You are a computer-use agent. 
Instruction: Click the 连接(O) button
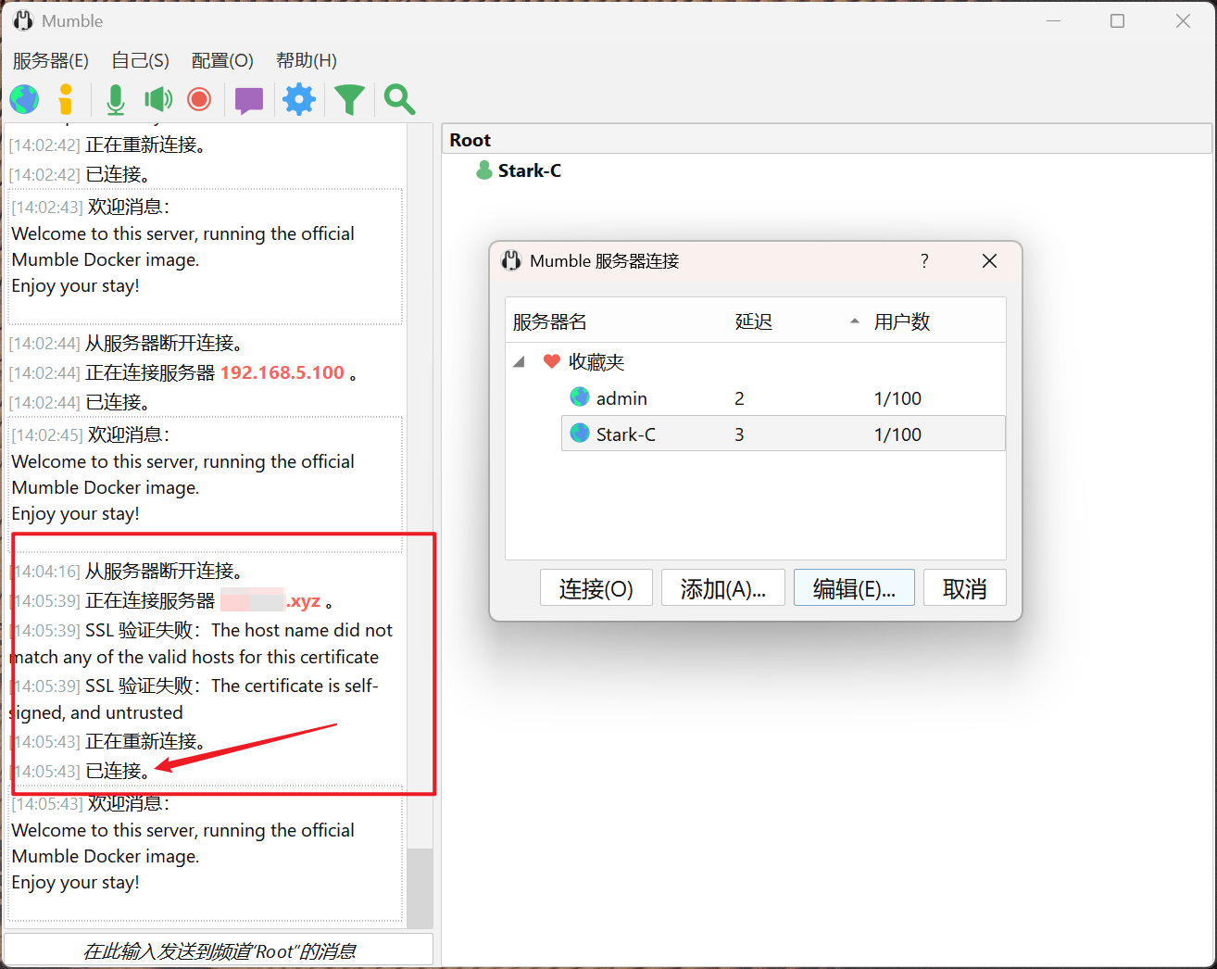click(596, 588)
